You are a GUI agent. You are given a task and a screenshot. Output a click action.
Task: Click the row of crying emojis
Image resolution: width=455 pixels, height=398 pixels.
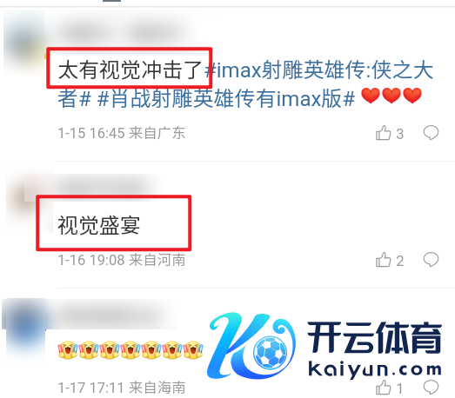(130, 350)
